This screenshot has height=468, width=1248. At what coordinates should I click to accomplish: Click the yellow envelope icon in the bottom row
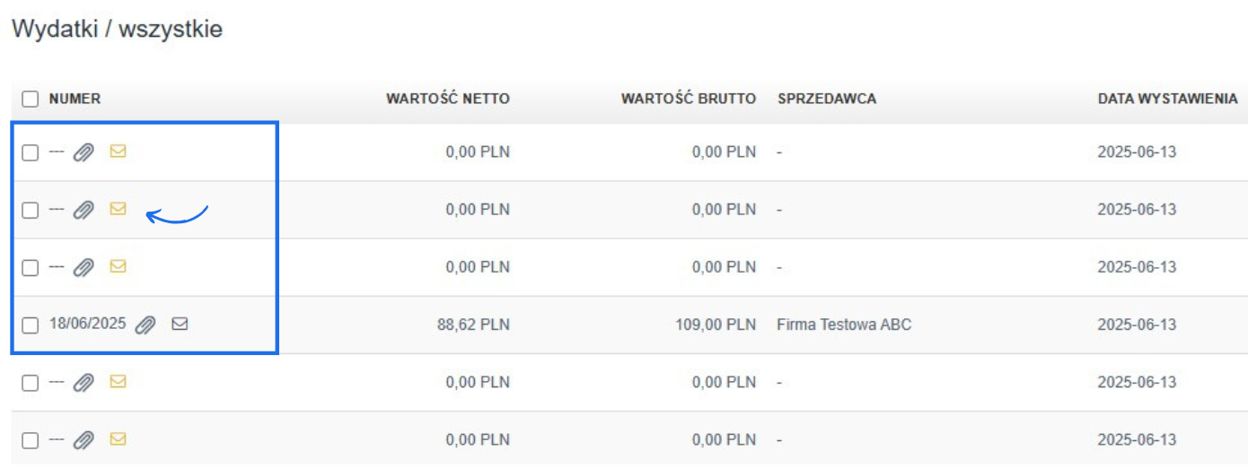[118, 438]
